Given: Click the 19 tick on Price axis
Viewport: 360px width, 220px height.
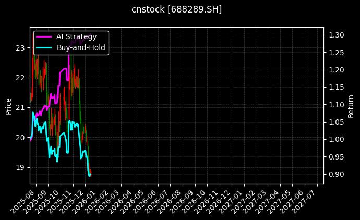Looking at the screenshot, I should 21,168.
